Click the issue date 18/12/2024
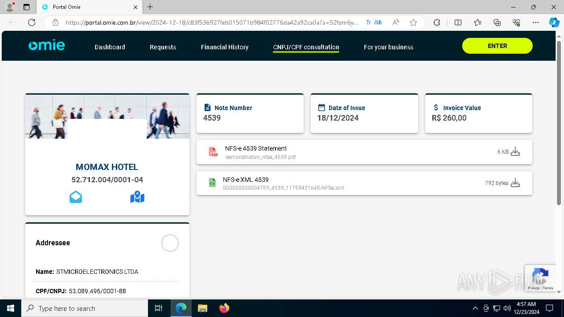Screen dimensions: 564x317 pos(338,118)
